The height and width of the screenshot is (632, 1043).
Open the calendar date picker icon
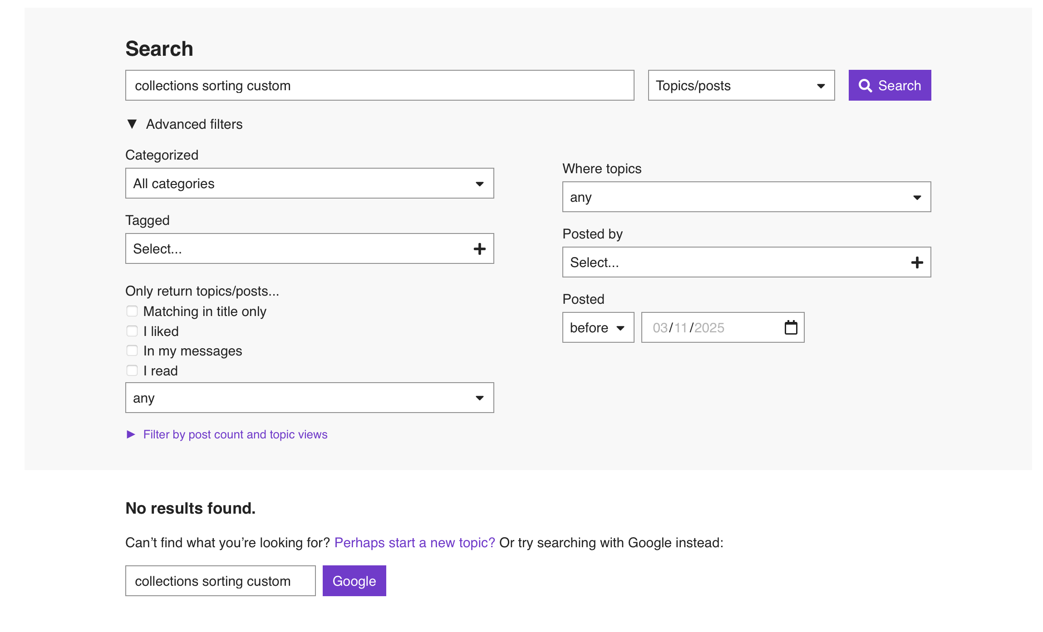[791, 327]
